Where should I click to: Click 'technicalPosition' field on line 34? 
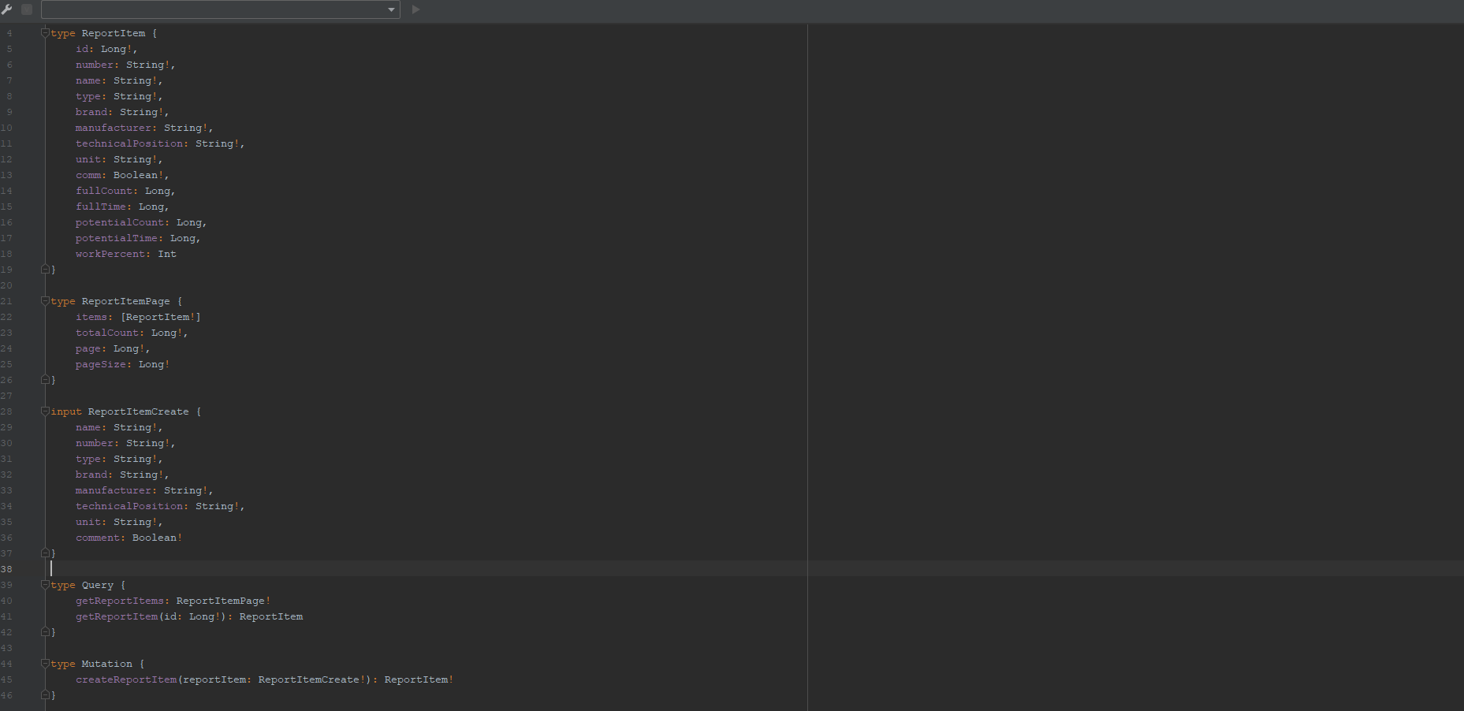(x=129, y=506)
